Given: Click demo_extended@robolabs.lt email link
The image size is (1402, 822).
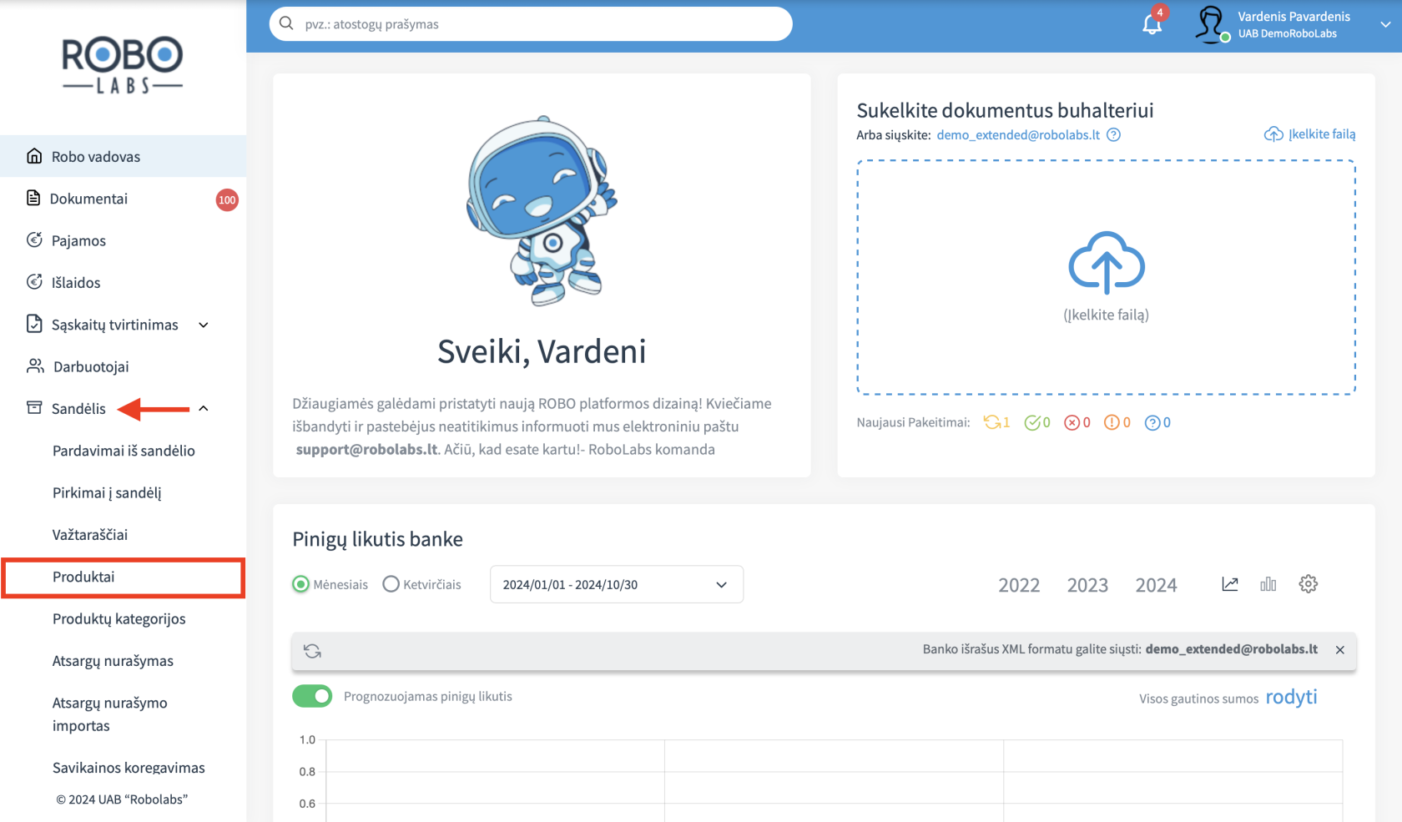Looking at the screenshot, I should pyautogui.click(x=1018, y=135).
